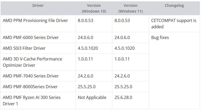Image resolution: width=201 pixels, height=111 pixels.
Task: Click the Changelog column header
Action: pos(174,5)
